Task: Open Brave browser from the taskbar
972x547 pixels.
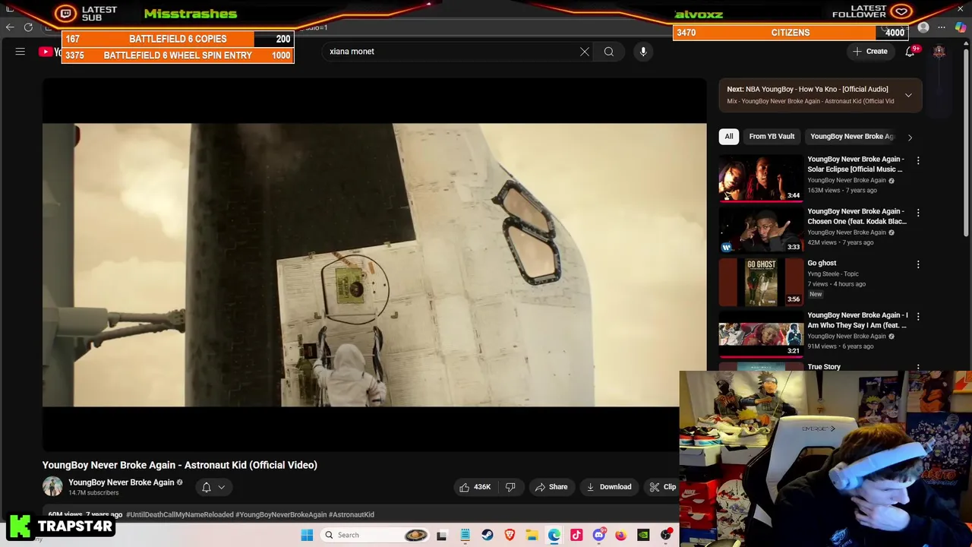Action: (x=510, y=535)
